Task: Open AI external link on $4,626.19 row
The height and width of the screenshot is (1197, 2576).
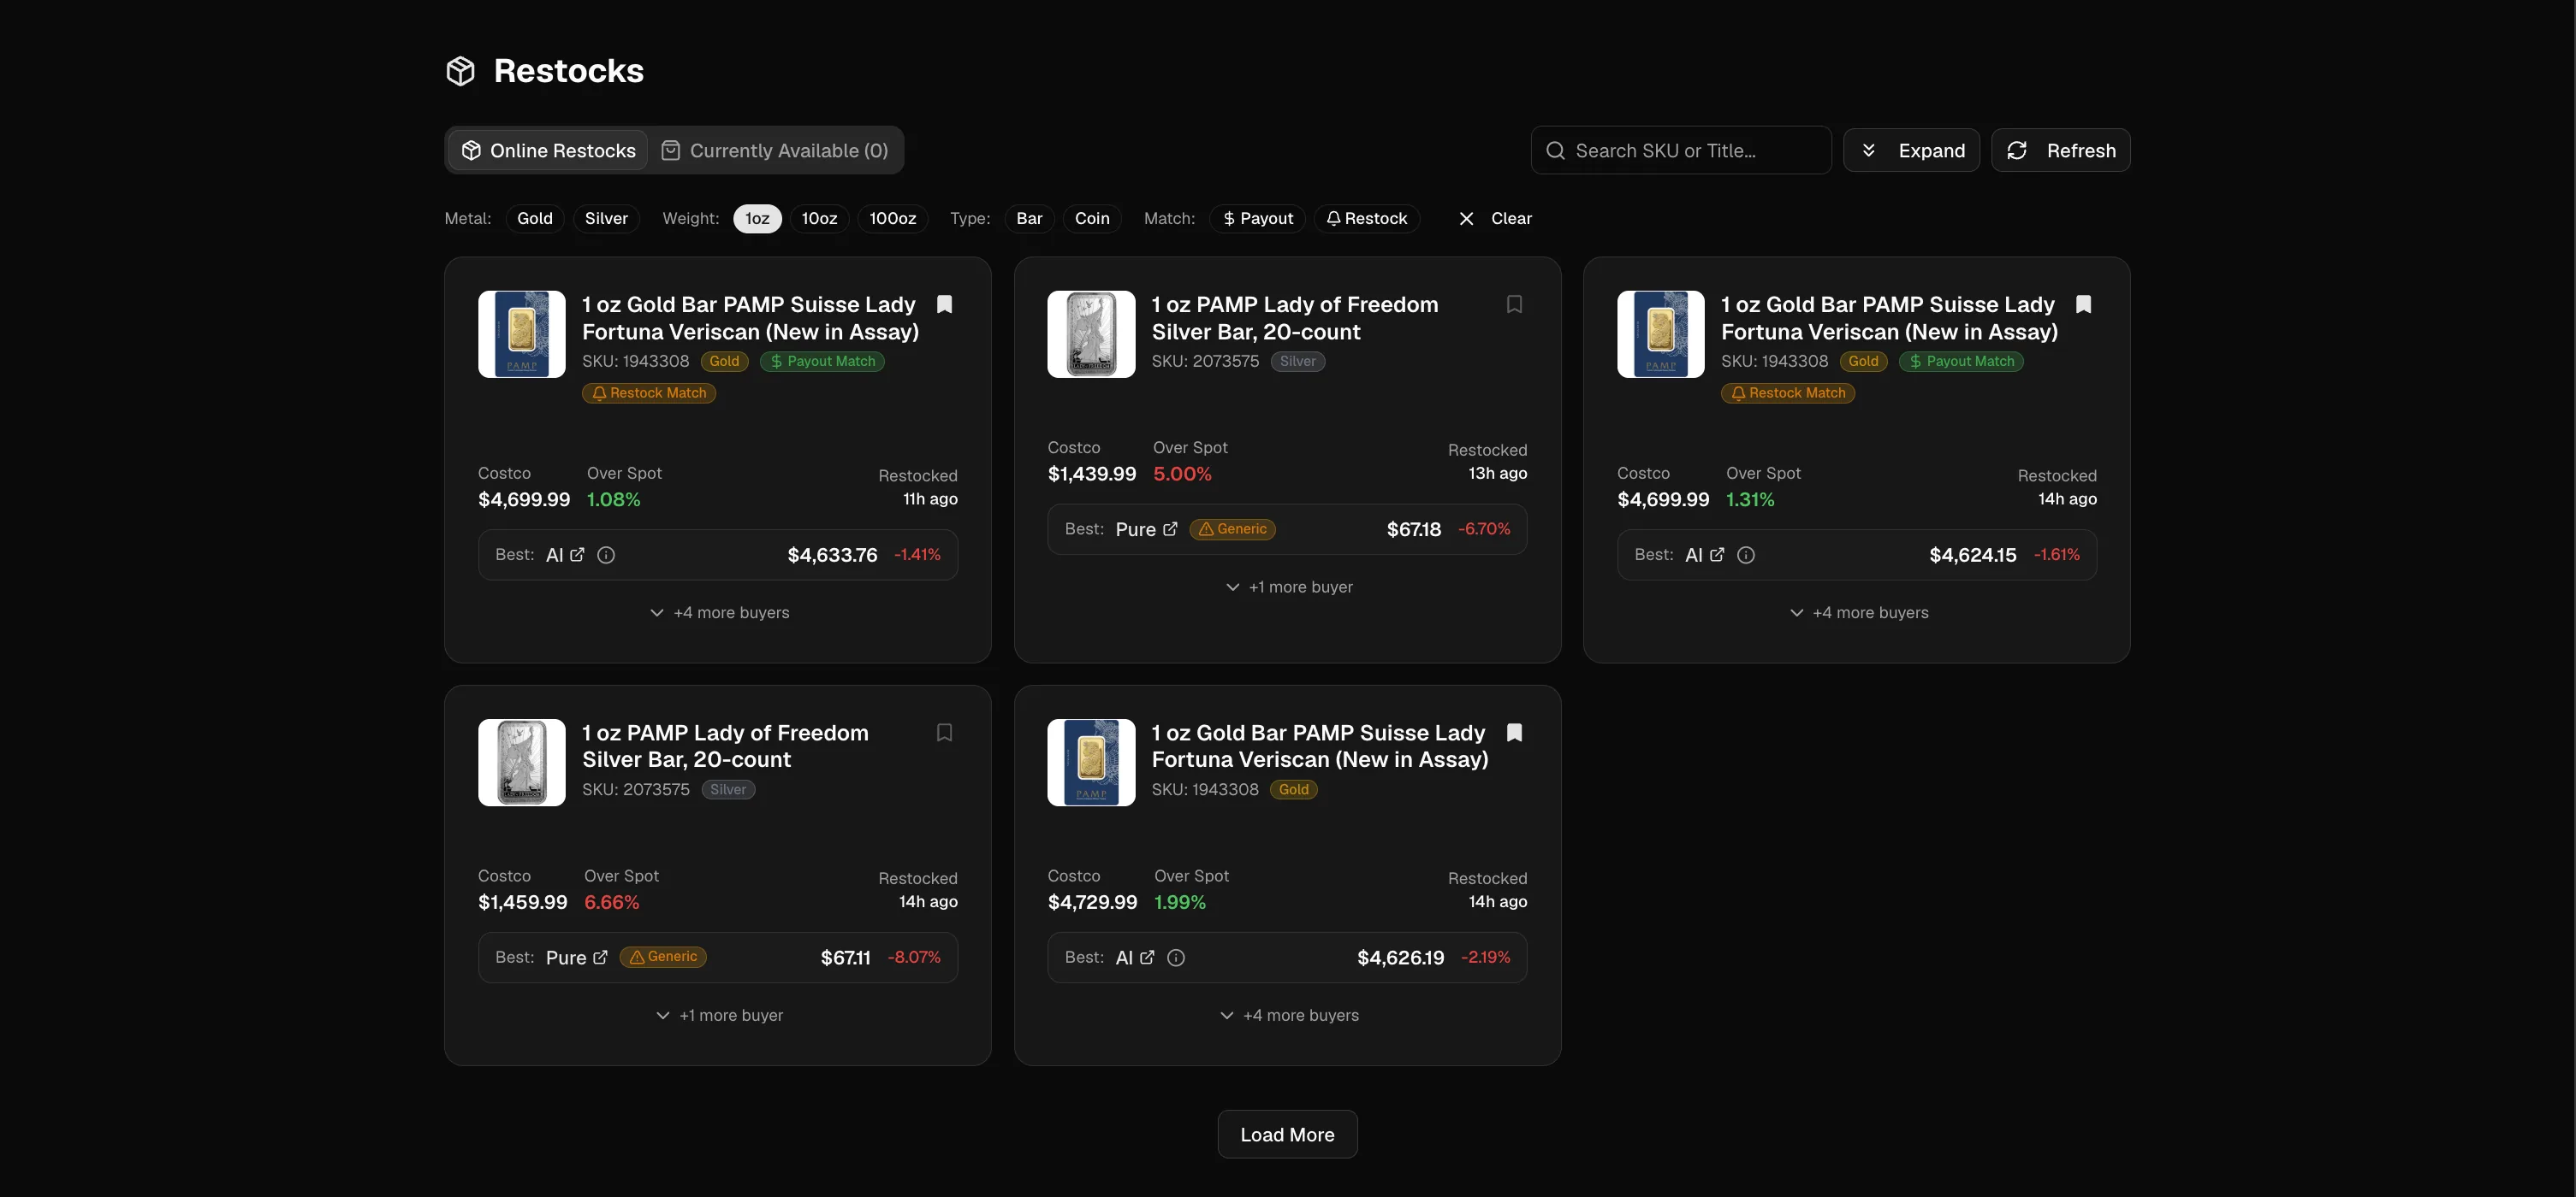Action: tap(1147, 958)
